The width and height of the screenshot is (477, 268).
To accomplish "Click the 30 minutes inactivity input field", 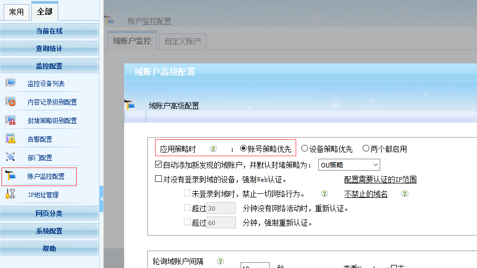I will coord(221,208).
